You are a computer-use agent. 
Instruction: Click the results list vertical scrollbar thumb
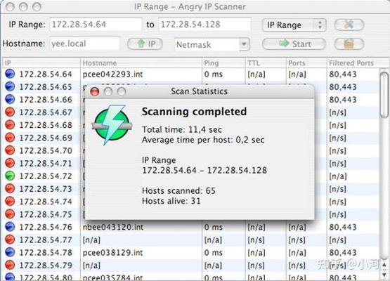pos(384,95)
